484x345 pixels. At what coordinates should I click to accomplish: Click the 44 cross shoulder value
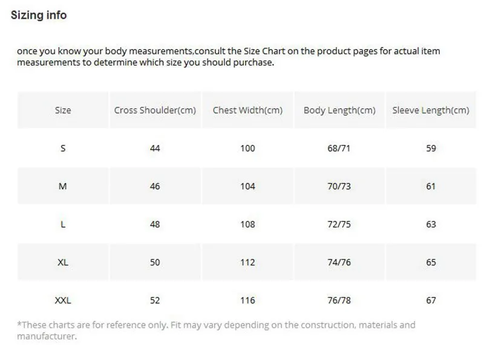click(x=155, y=148)
